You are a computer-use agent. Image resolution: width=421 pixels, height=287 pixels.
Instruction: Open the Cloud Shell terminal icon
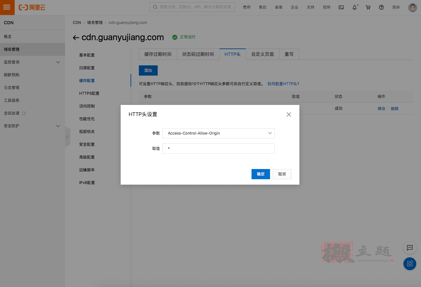coord(341,7)
